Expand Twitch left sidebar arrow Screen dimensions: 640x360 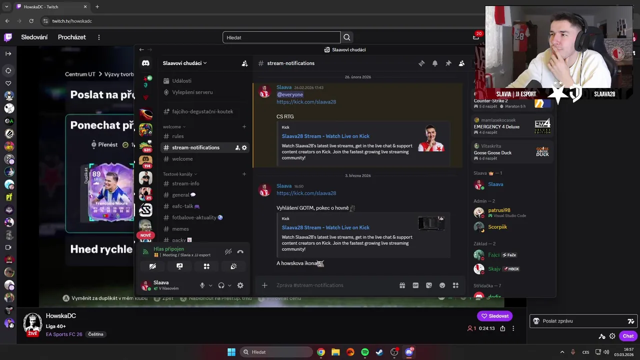(x=8, y=53)
